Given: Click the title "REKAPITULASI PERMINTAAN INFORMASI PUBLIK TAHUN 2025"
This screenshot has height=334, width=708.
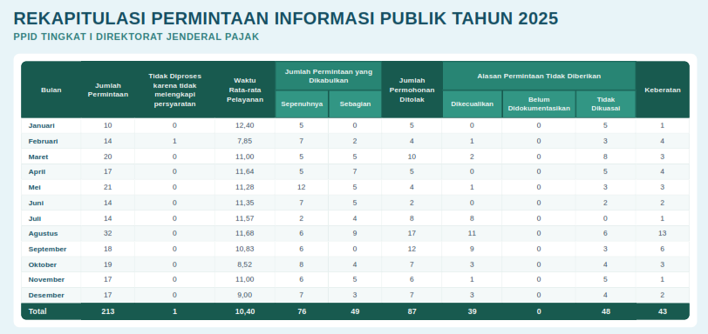Looking at the screenshot, I should click(286, 19).
